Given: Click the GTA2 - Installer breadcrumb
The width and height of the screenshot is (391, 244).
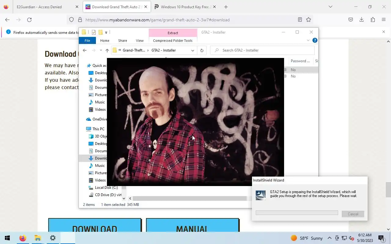Looking at the screenshot, I should [x=163, y=50].
